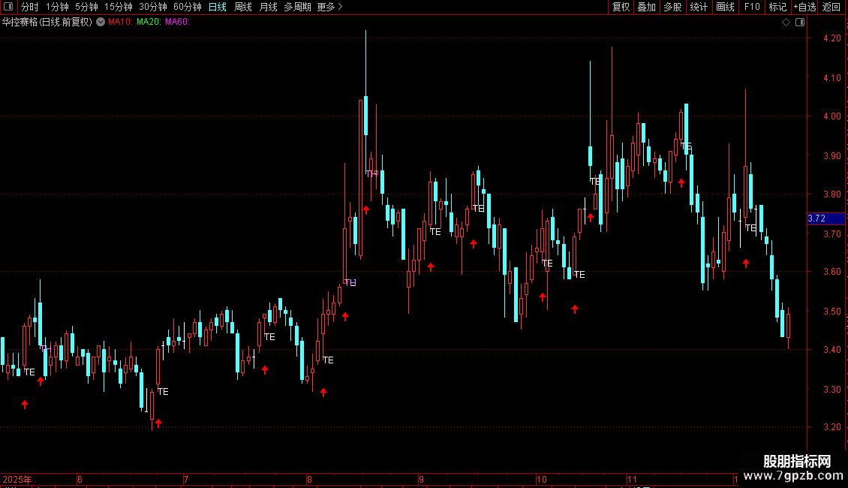This screenshot has height=488, width=848.
Task: Click the MA20 indicator label
Action: tap(148, 23)
